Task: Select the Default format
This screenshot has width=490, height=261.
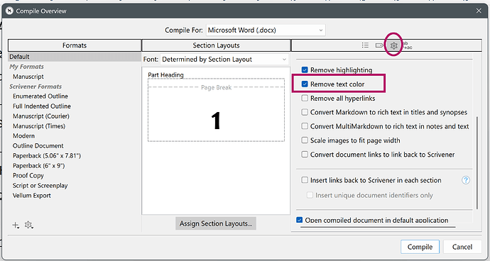Action: pos(75,57)
